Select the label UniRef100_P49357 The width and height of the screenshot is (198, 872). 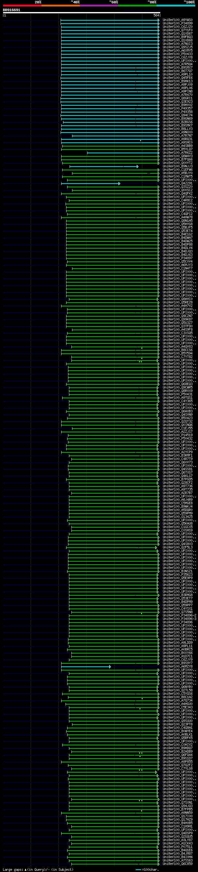[177, 108]
